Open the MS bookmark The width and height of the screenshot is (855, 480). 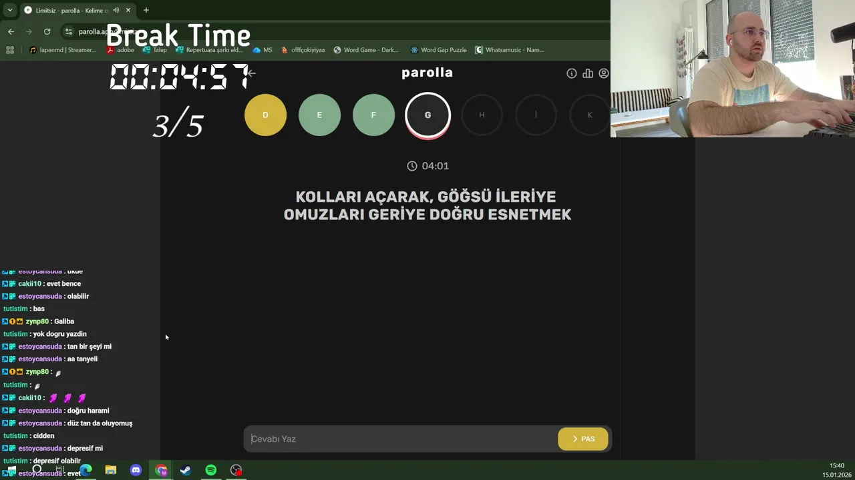coord(263,50)
